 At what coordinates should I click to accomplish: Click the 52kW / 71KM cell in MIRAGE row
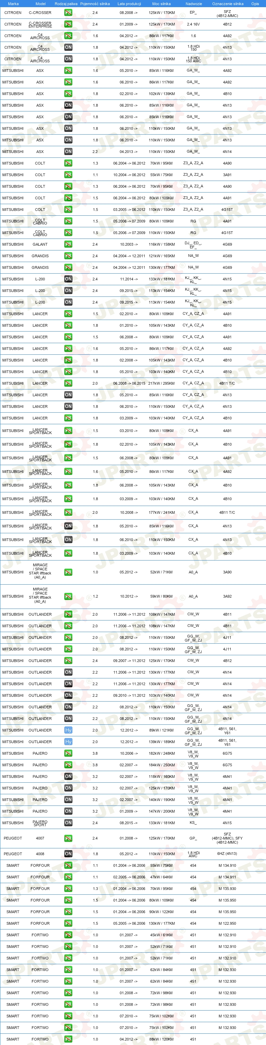[161, 572]
